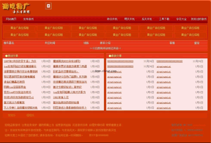
Task: Open article starting 魔域商店BOSS坐标
Action: click(67, 61)
